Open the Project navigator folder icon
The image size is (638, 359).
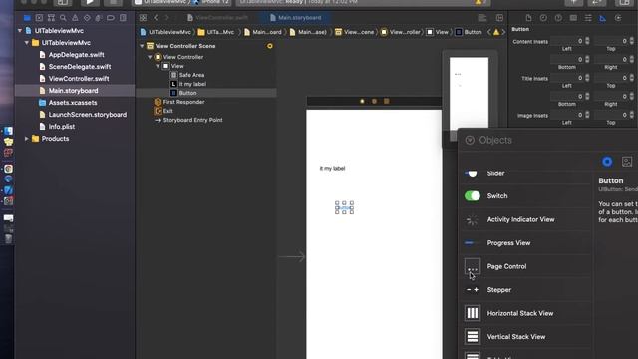(27, 18)
